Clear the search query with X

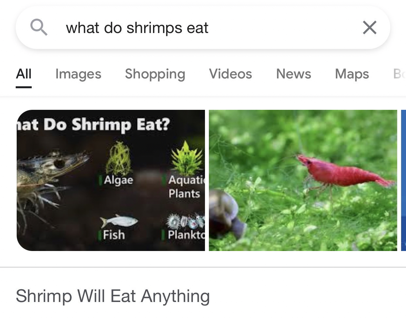(370, 27)
